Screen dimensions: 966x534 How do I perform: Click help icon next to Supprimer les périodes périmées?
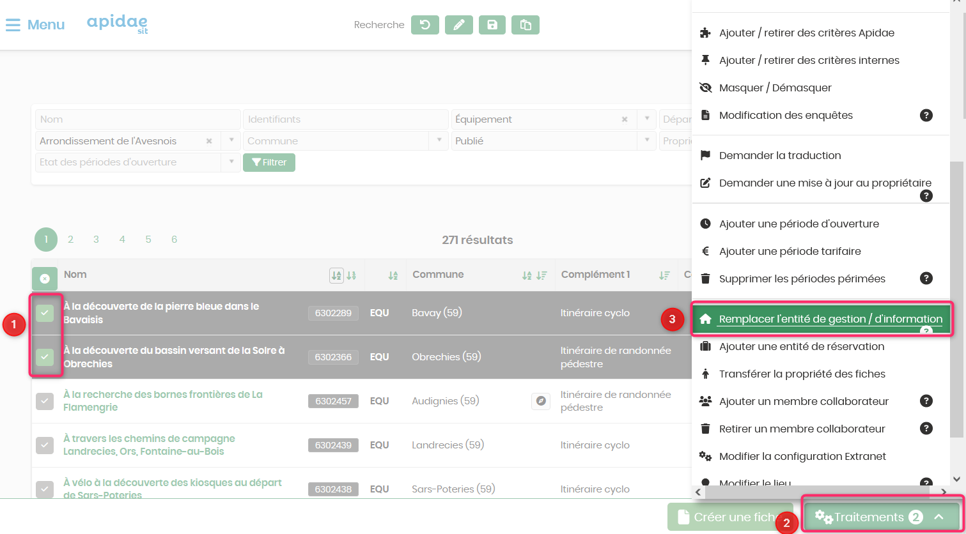coord(926,278)
